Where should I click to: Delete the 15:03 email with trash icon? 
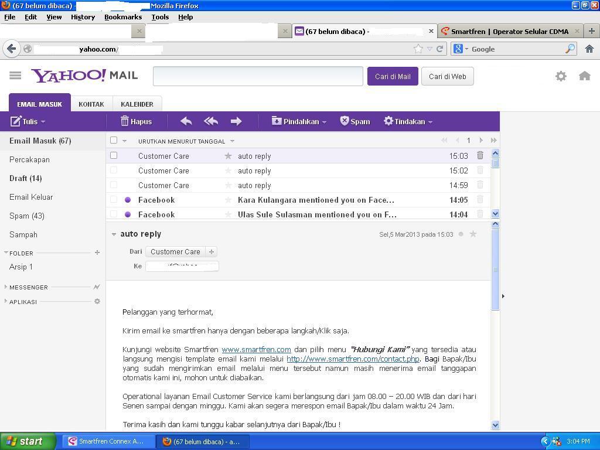(x=480, y=156)
